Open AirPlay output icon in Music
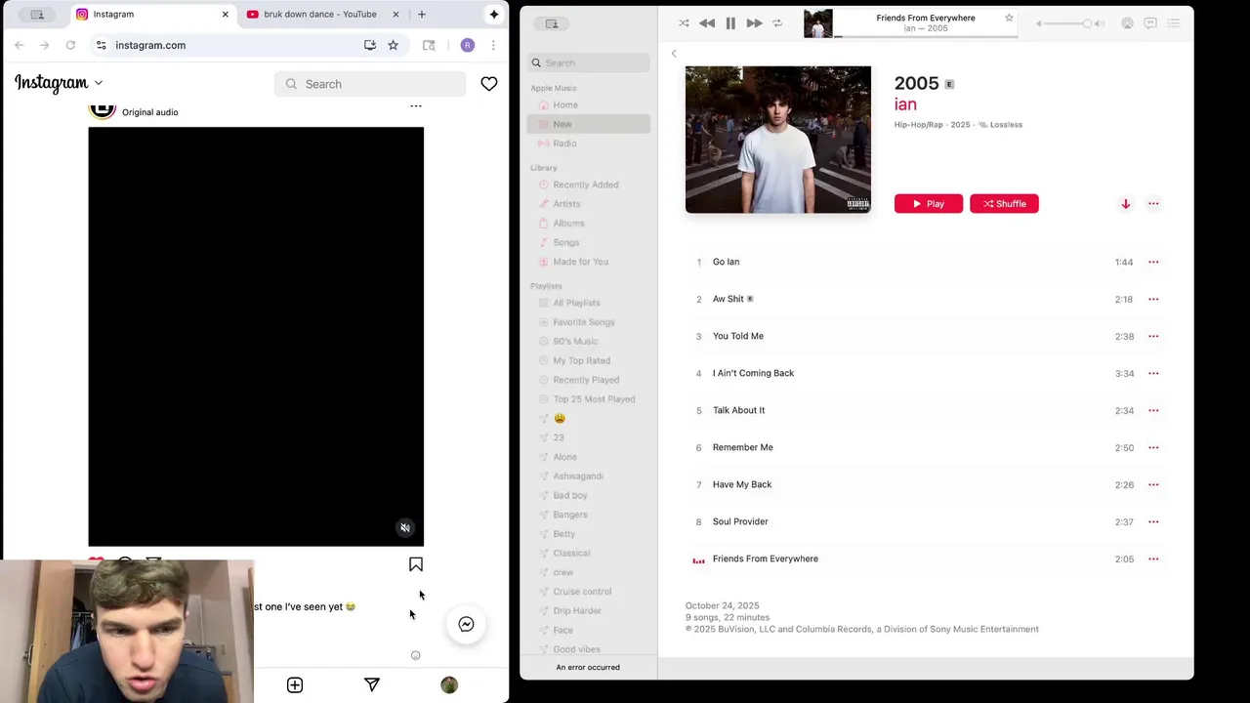Screen dimensions: 1250x703 pyautogui.click(x=1127, y=23)
